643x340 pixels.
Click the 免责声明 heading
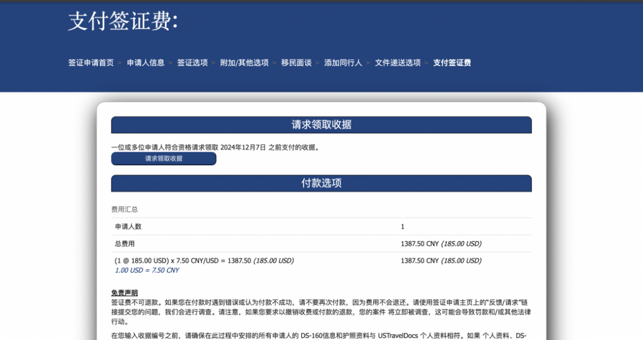point(124,293)
